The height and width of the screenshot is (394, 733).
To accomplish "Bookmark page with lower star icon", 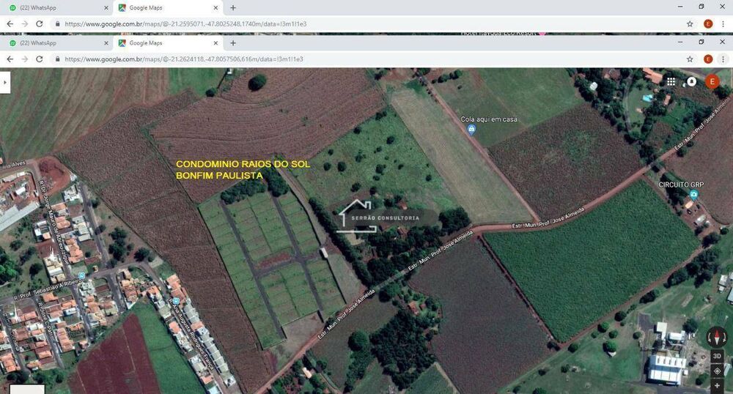I will (x=690, y=59).
